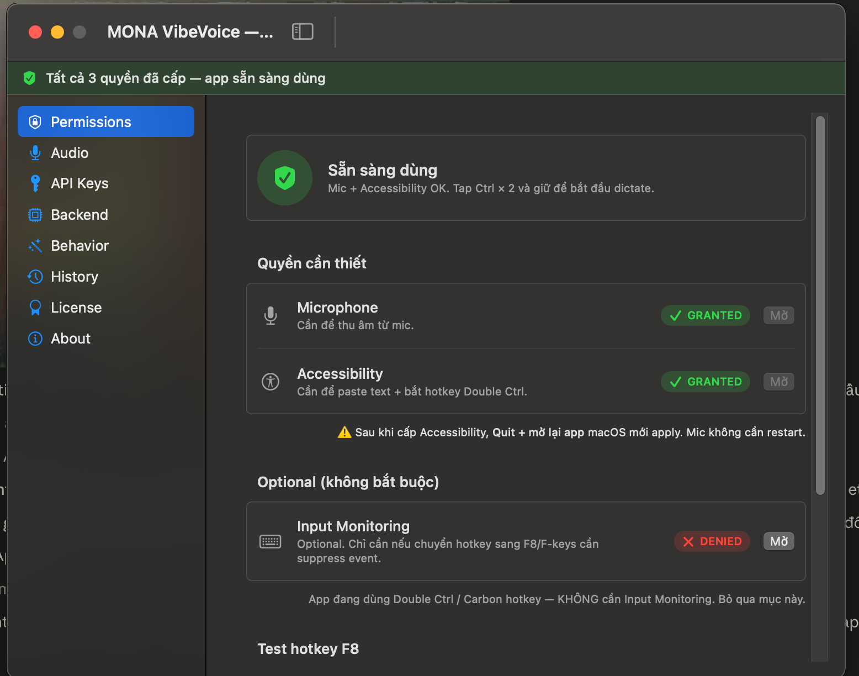Image resolution: width=859 pixels, height=676 pixels.
Task: Click the Accessibility row title
Action: point(340,373)
